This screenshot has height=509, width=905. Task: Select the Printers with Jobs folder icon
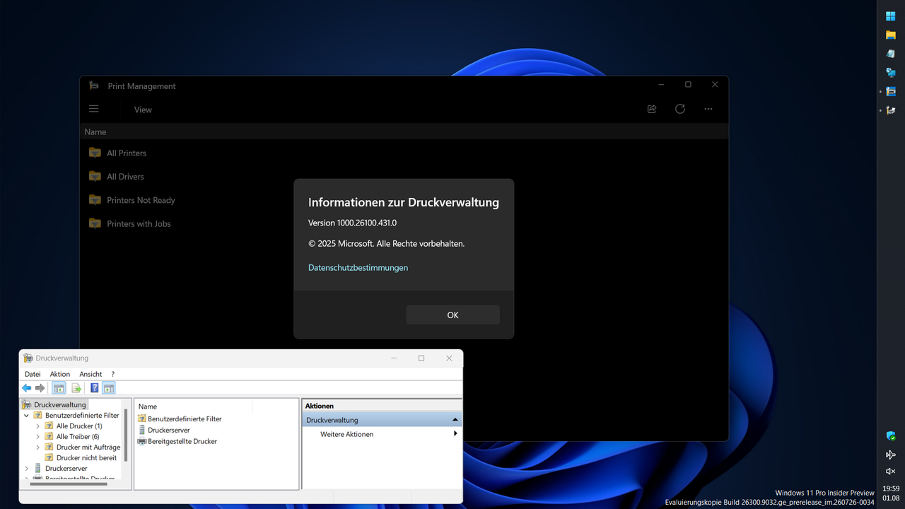click(95, 223)
